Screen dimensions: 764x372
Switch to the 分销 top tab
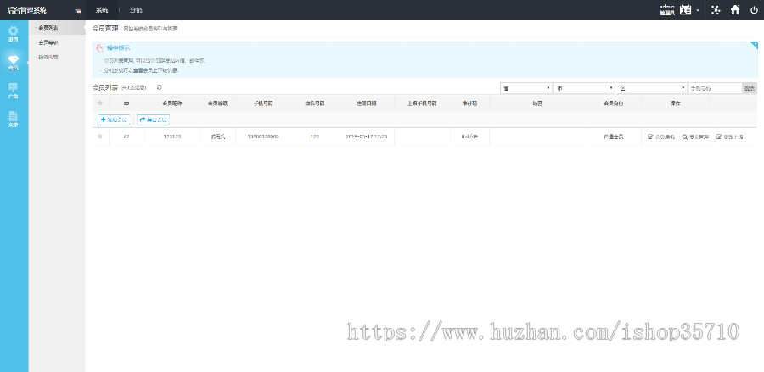136,10
